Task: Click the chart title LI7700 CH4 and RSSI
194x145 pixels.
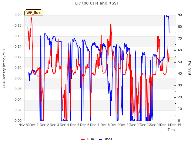Action: tap(96, 3)
